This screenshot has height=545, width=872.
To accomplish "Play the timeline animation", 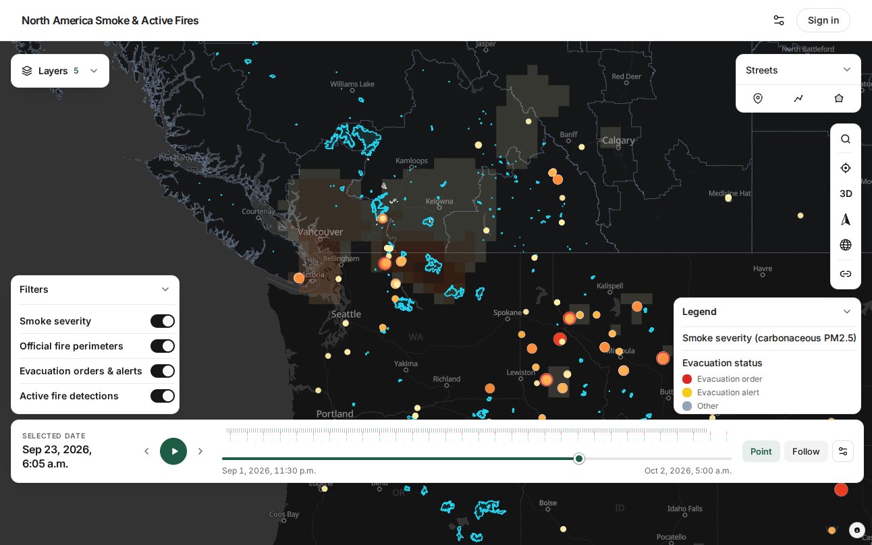I will pos(173,451).
